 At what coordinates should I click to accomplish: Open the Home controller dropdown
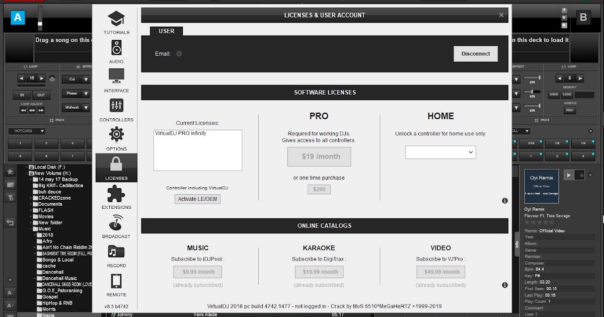click(440, 152)
